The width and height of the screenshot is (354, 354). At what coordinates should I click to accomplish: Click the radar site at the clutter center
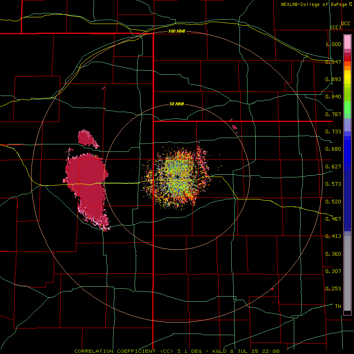point(178,177)
